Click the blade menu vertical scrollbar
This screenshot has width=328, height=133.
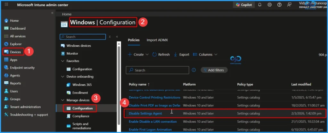(x=119, y=85)
